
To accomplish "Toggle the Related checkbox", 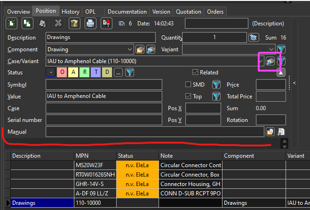I will 195,73.
